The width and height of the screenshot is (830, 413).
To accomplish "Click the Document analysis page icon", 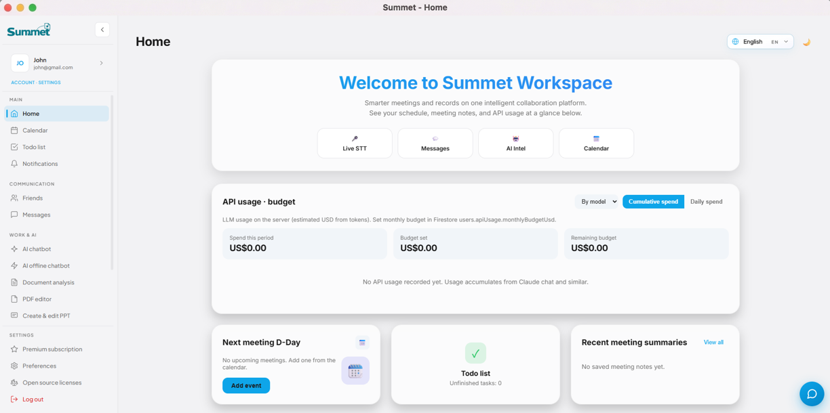I will (x=14, y=282).
